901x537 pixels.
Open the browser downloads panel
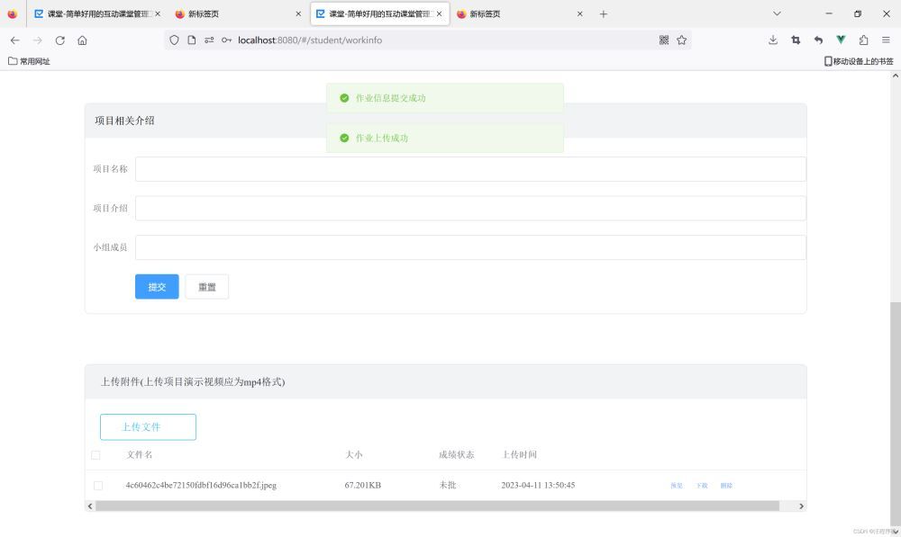[x=773, y=40]
